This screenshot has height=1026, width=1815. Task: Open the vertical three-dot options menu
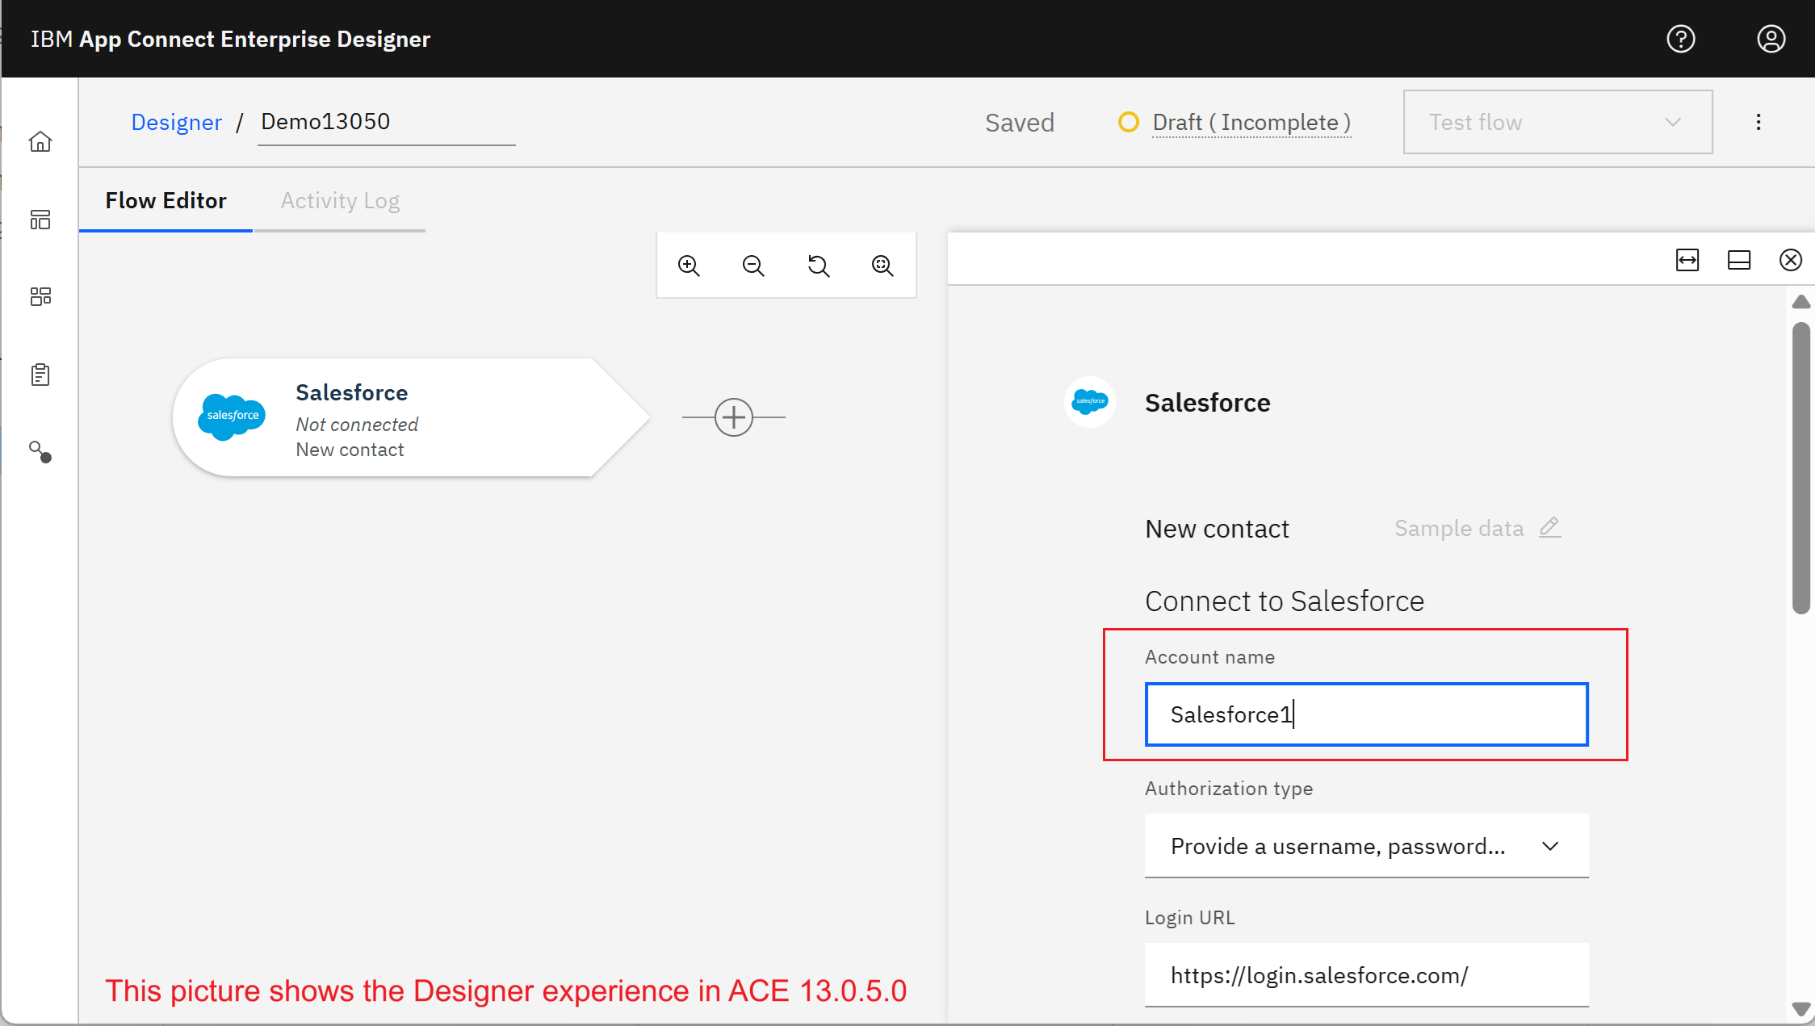1758,122
